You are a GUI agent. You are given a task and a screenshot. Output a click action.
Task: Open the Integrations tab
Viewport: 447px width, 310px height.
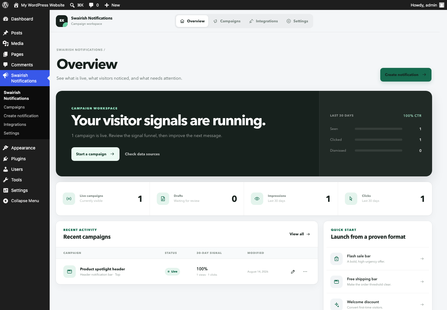[264, 21]
